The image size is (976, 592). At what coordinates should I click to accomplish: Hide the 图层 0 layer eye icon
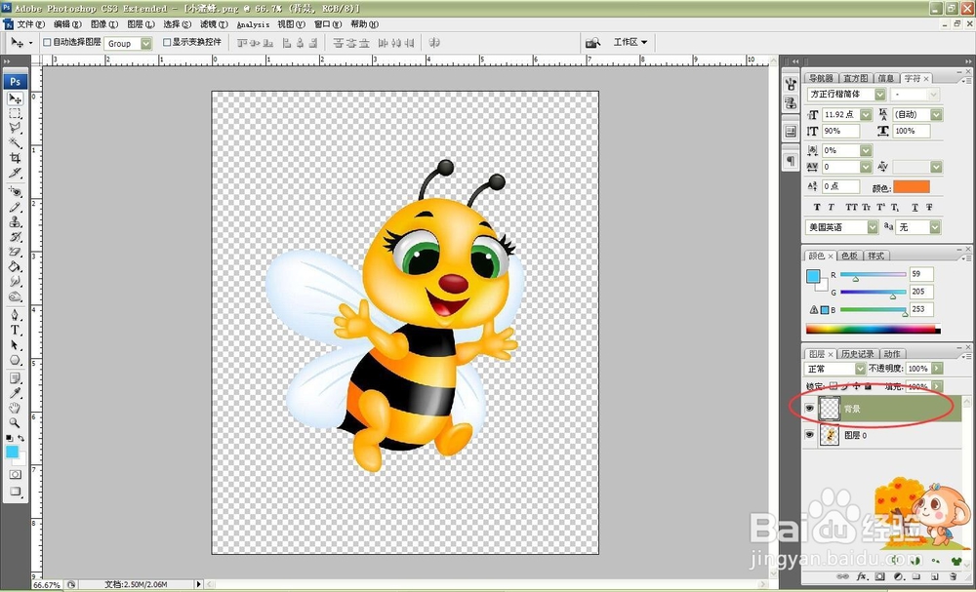point(809,435)
